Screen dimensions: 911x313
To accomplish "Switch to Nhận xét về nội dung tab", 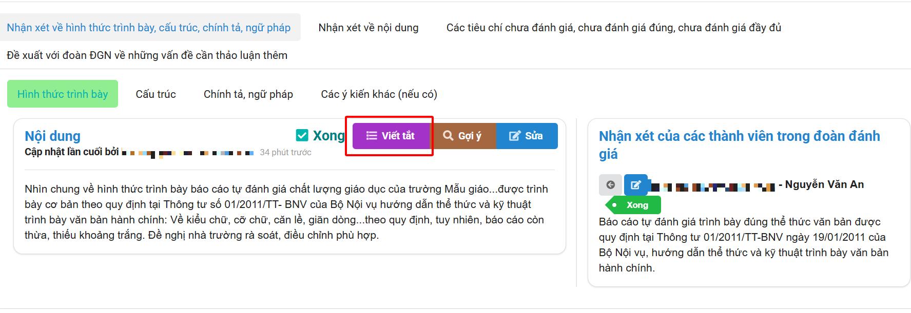I will [368, 28].
